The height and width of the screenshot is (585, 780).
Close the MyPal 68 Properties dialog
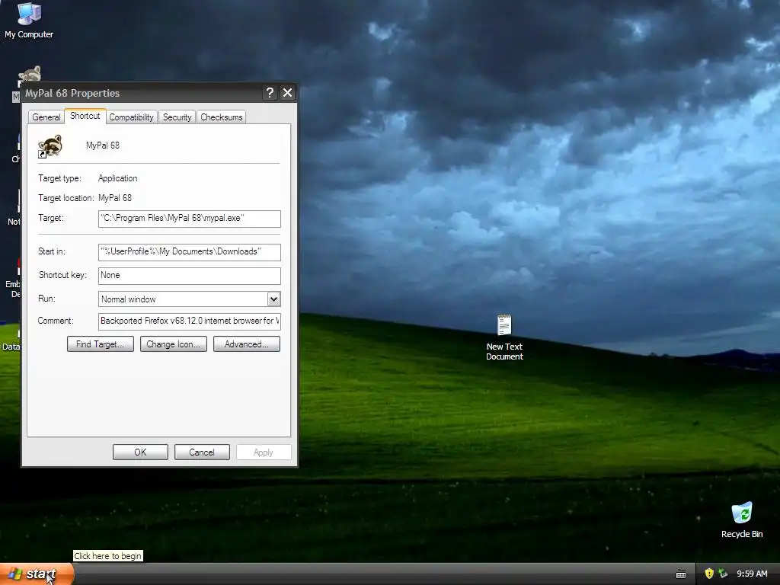(287, 92)
